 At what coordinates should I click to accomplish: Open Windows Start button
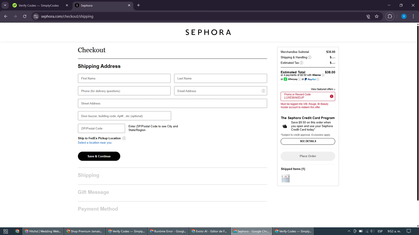click(6, 231)
